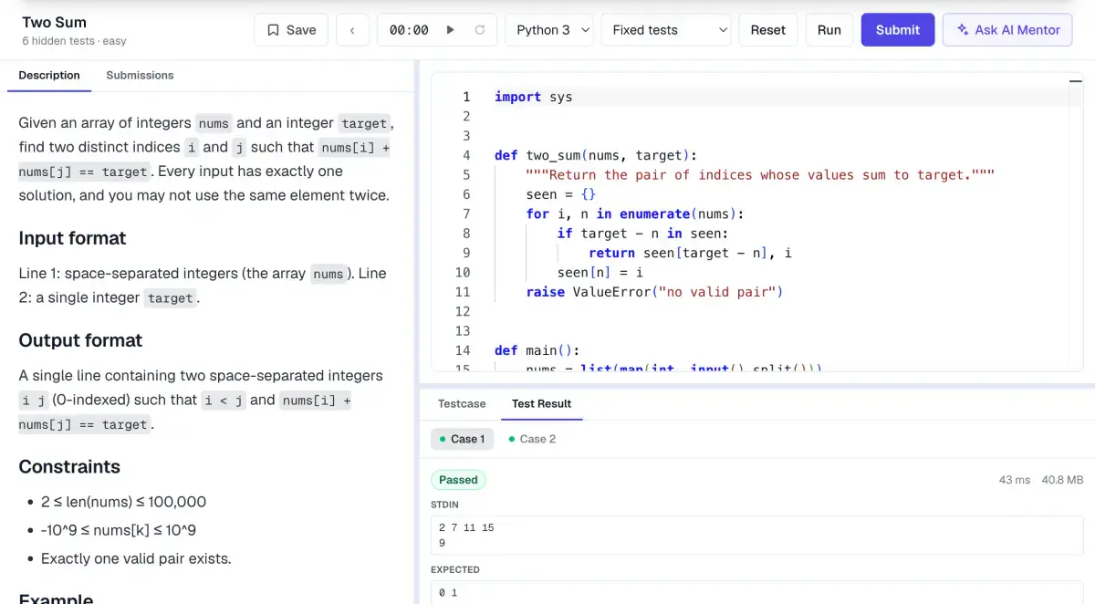
Task: Go back with the left chevron button
Action: tap(352, 30)
